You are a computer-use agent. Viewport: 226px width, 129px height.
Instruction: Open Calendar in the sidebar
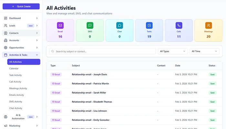[x=14, y=68]
